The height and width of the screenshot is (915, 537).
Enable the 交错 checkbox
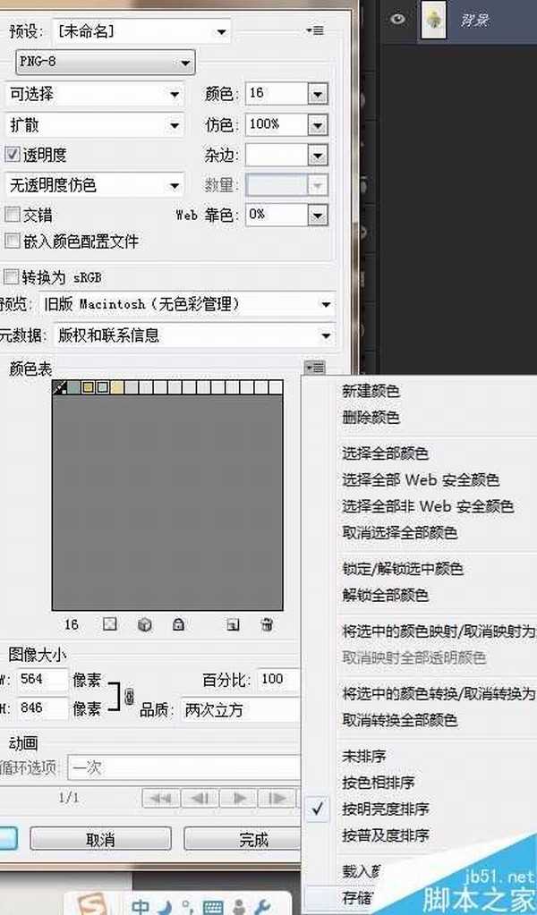13,215
